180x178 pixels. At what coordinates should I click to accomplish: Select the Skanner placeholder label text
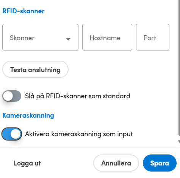(22, 38)
